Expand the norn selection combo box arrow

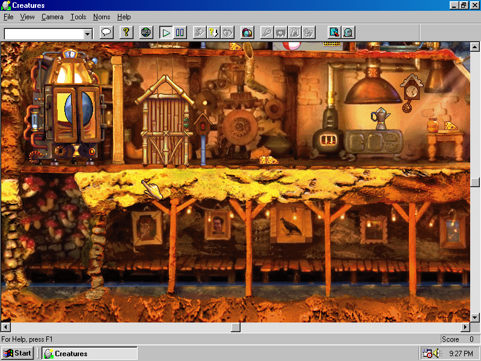88,34
